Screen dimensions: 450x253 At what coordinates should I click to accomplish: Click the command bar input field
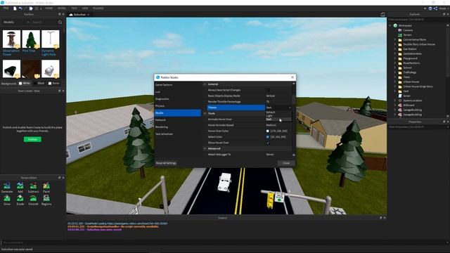click(x=224, y=242)
